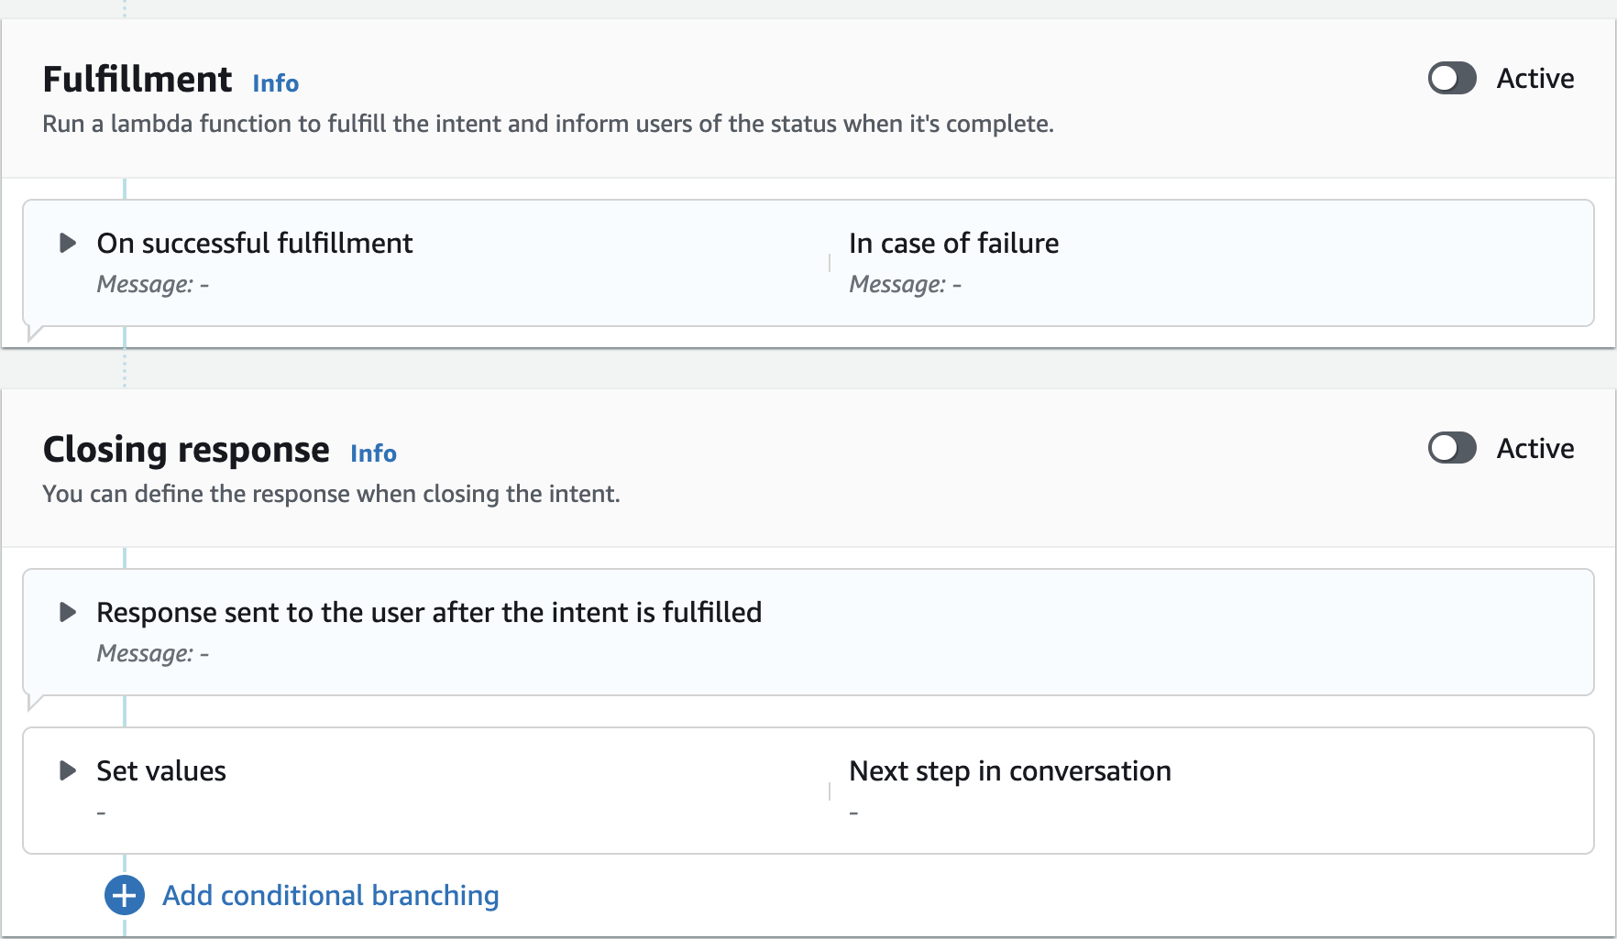Click the Message field under In case of failure
The image size is (1617, 939).
pyautogui.click(x=905, y=284)
